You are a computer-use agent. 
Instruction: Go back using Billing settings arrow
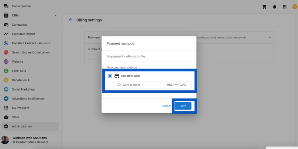pyautogui.click(x=70, y=20)
